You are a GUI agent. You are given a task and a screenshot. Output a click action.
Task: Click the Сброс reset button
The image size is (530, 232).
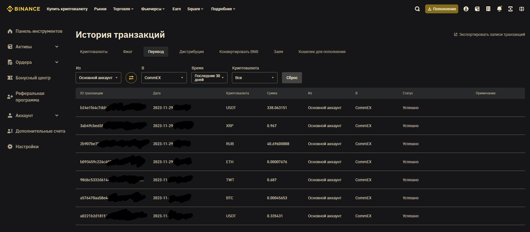[292, 78]
